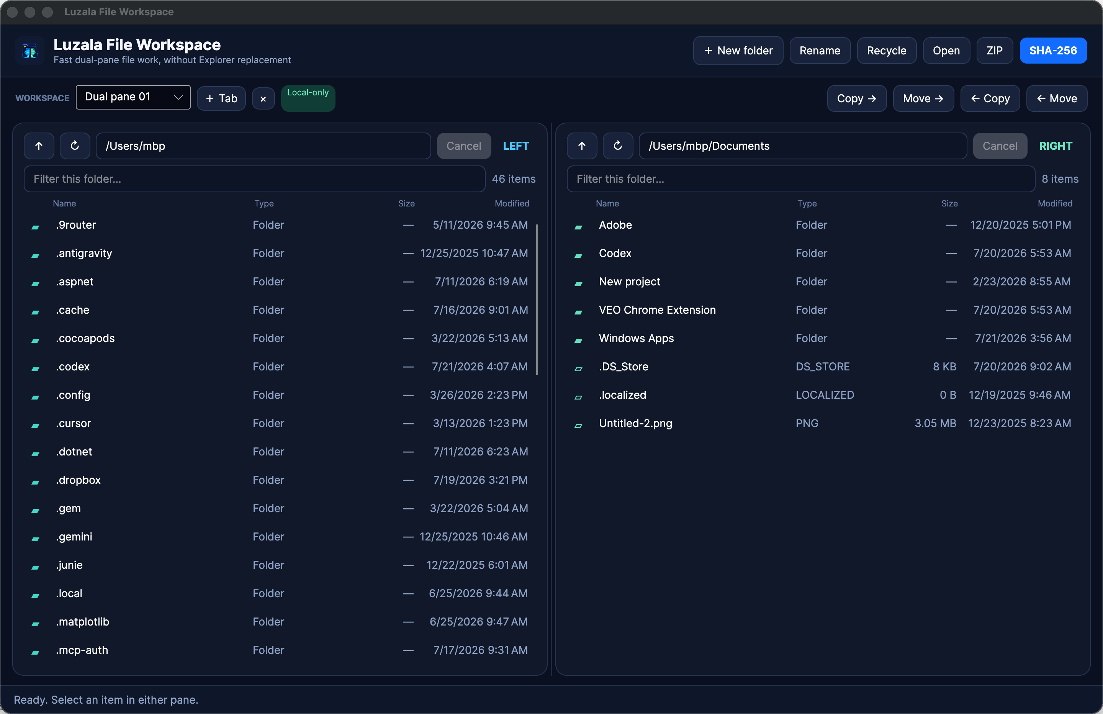Click the 3.05 MB size cell

coord(935,423)
